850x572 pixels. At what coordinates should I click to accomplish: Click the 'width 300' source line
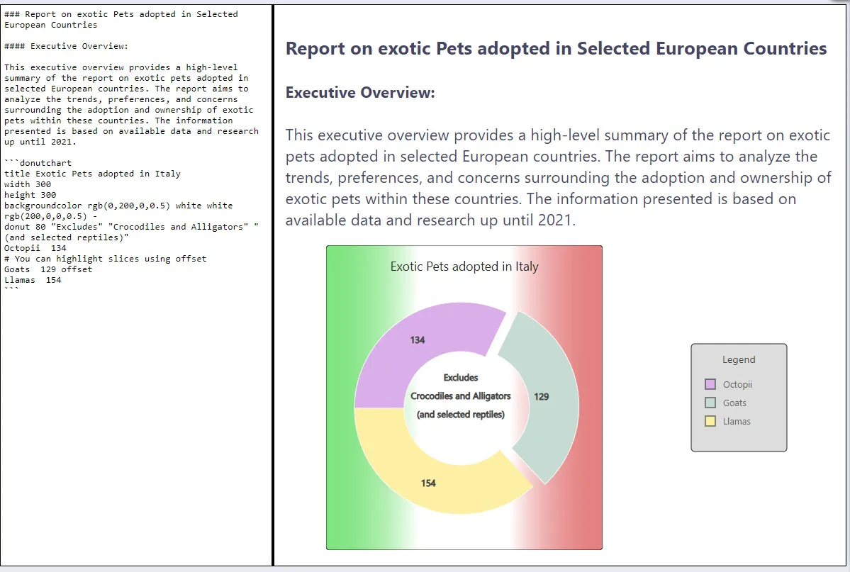28,184
